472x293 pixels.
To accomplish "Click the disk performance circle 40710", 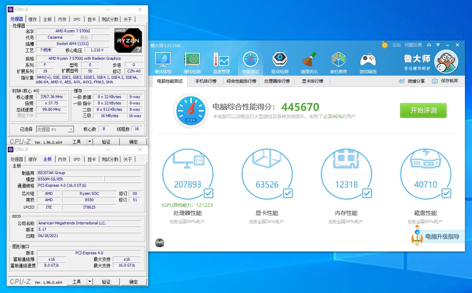I will (426, 174).
